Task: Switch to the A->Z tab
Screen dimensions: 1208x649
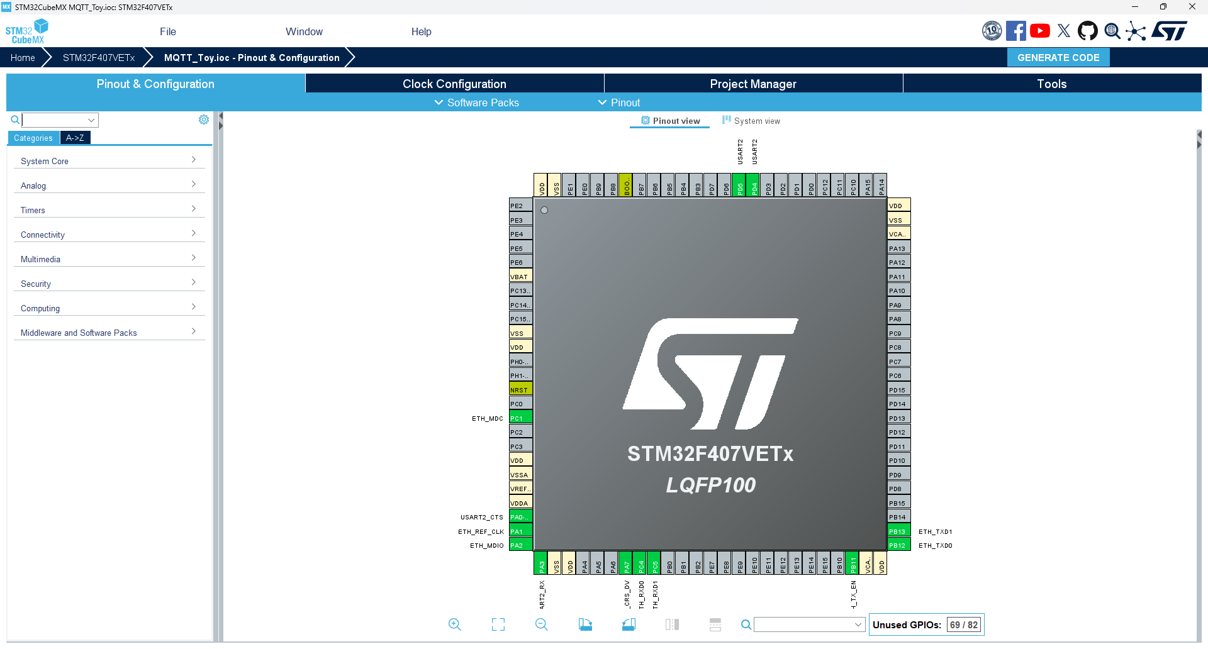Action: [75, 138]
